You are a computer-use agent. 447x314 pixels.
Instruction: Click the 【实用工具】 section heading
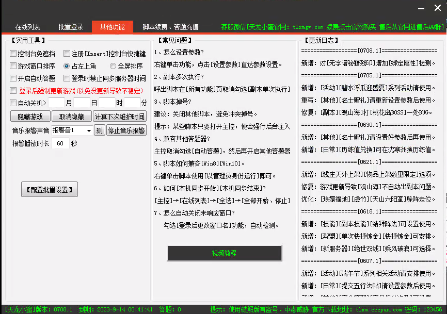click(28, 40)
